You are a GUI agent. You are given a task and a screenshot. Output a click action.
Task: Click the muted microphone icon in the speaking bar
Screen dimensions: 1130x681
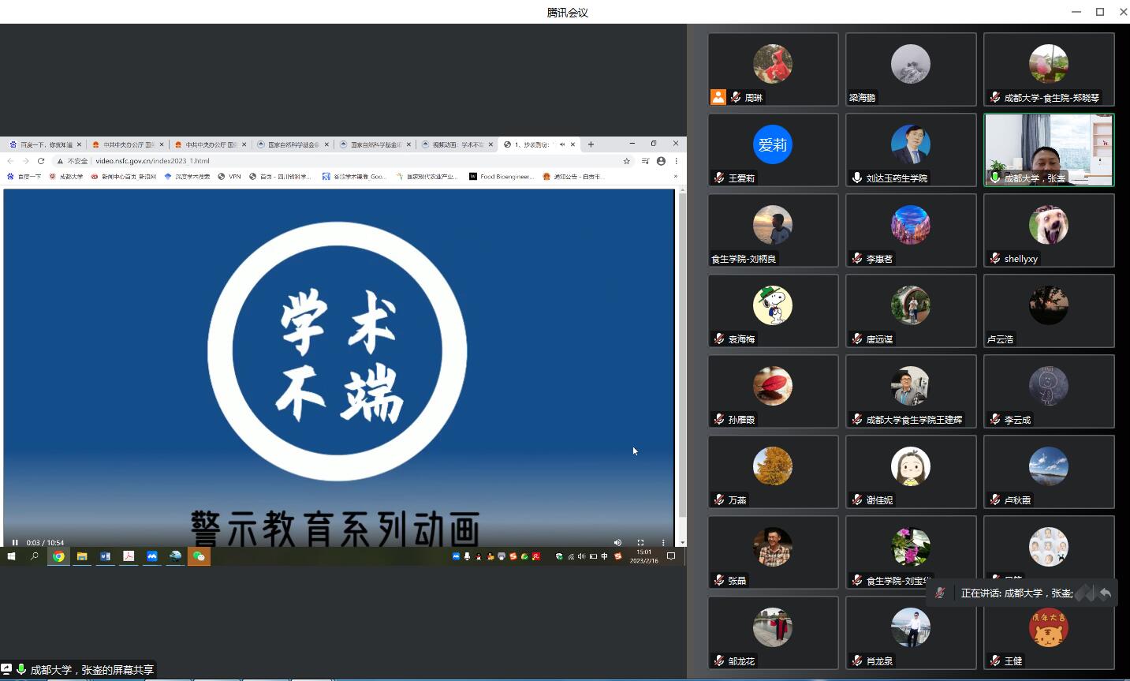coord(940,593)
